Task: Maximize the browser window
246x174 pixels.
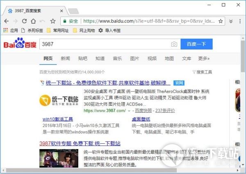Action: click(223, 5)
